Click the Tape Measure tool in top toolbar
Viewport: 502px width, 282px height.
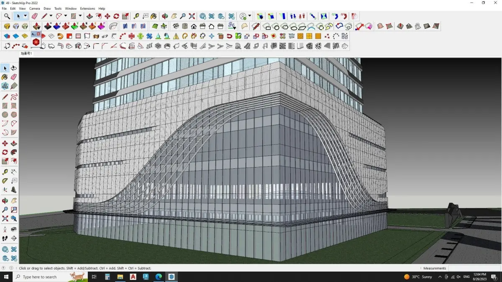point(136,16)
